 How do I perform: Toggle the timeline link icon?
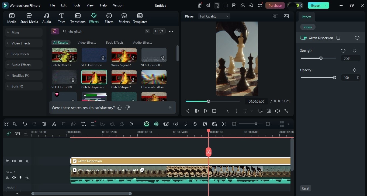pos(9,133)
